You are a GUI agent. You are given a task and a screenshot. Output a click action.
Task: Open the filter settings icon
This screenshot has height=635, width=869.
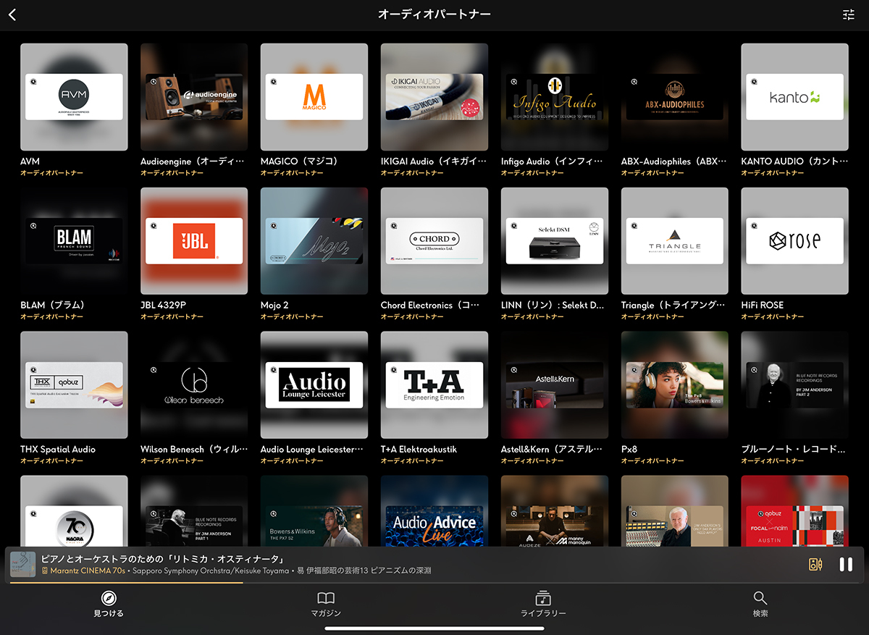(849, 15)
